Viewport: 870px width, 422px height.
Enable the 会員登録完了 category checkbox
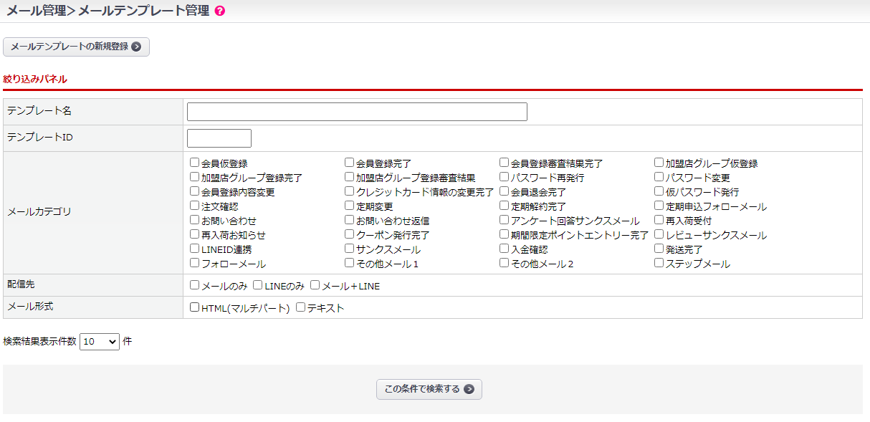click(x=350, y=163)
